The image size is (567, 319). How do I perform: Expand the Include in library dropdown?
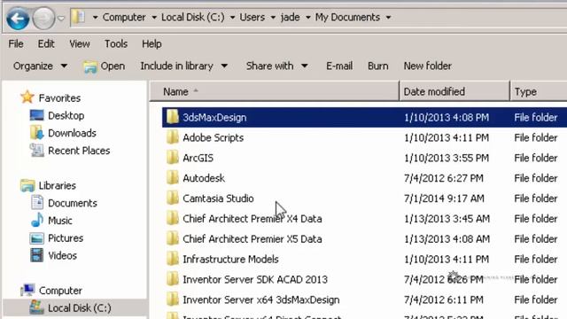point(183,66)
